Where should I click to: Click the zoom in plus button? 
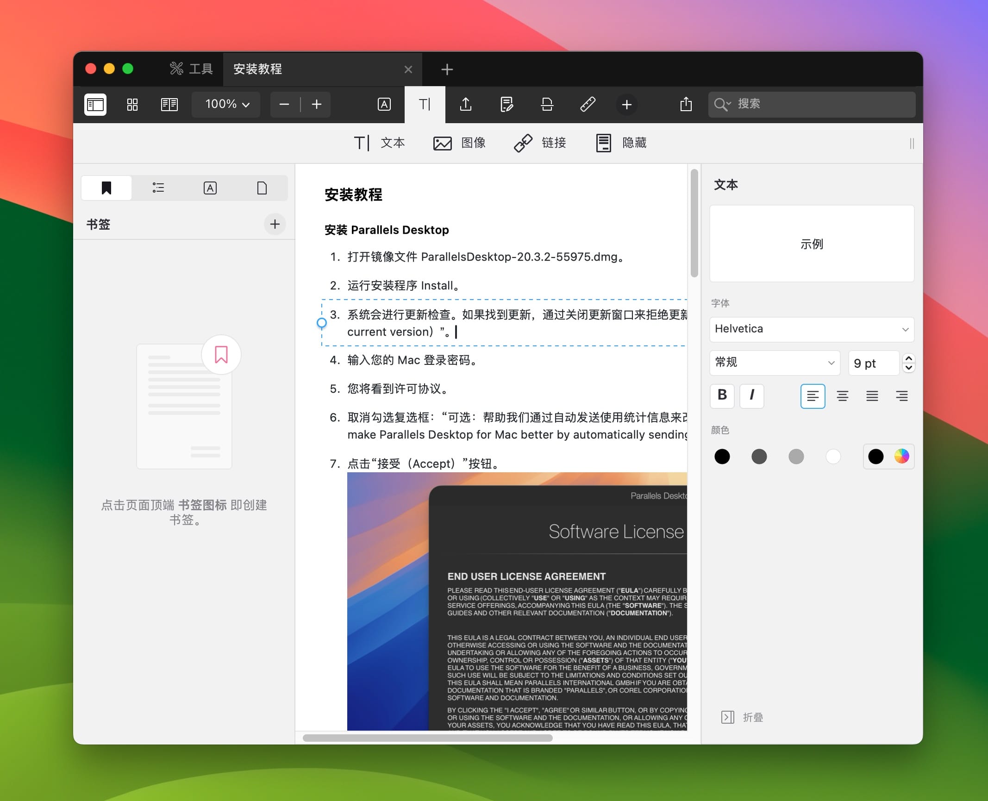[x=317, y=104]
